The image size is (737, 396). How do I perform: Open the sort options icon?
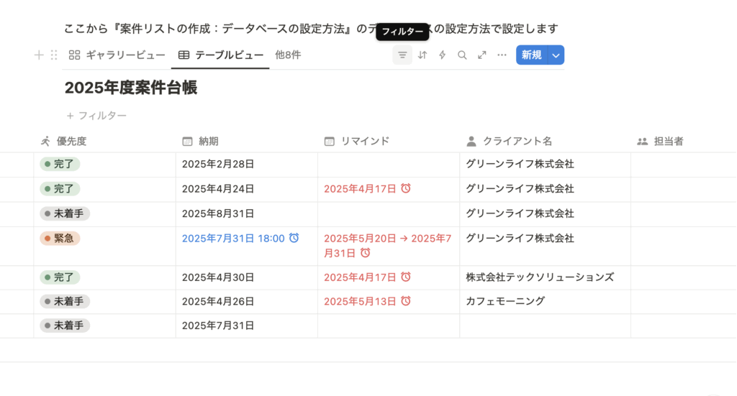(422, 55)
